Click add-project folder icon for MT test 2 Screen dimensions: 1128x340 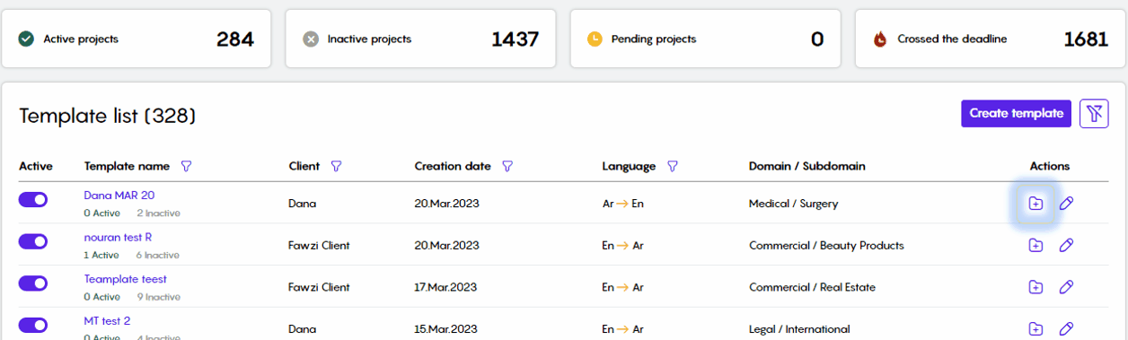tap(1035, 328)
